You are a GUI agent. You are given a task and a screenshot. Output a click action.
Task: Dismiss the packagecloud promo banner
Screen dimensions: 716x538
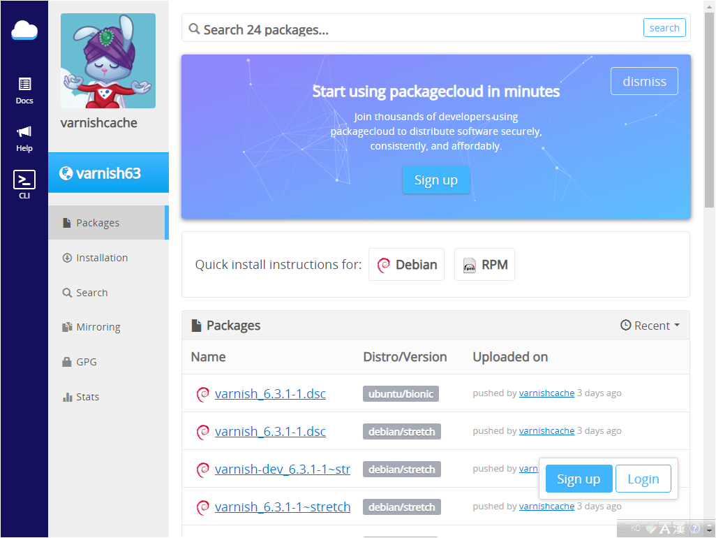(x=644, y=81)
